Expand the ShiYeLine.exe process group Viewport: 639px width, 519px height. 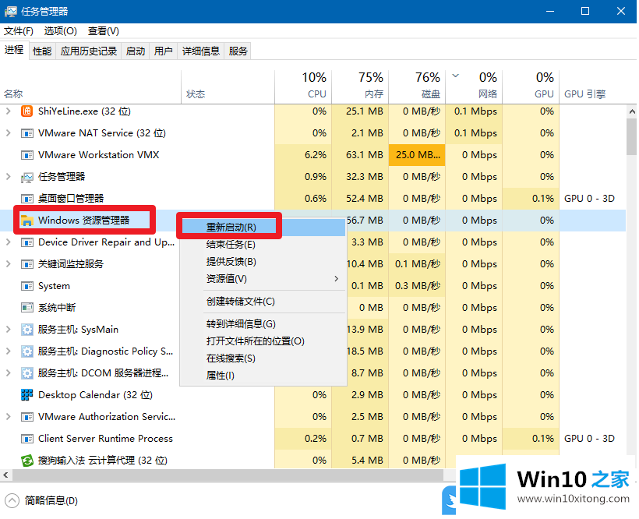[8, 111]
